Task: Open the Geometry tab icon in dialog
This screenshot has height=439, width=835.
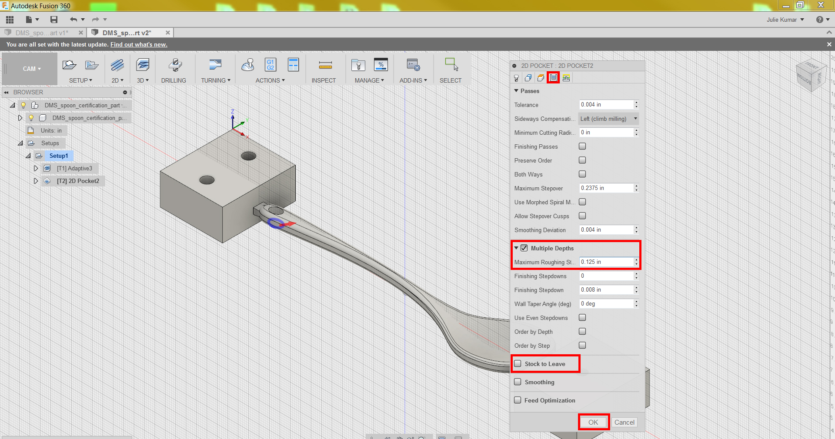Action: [528, 78]
